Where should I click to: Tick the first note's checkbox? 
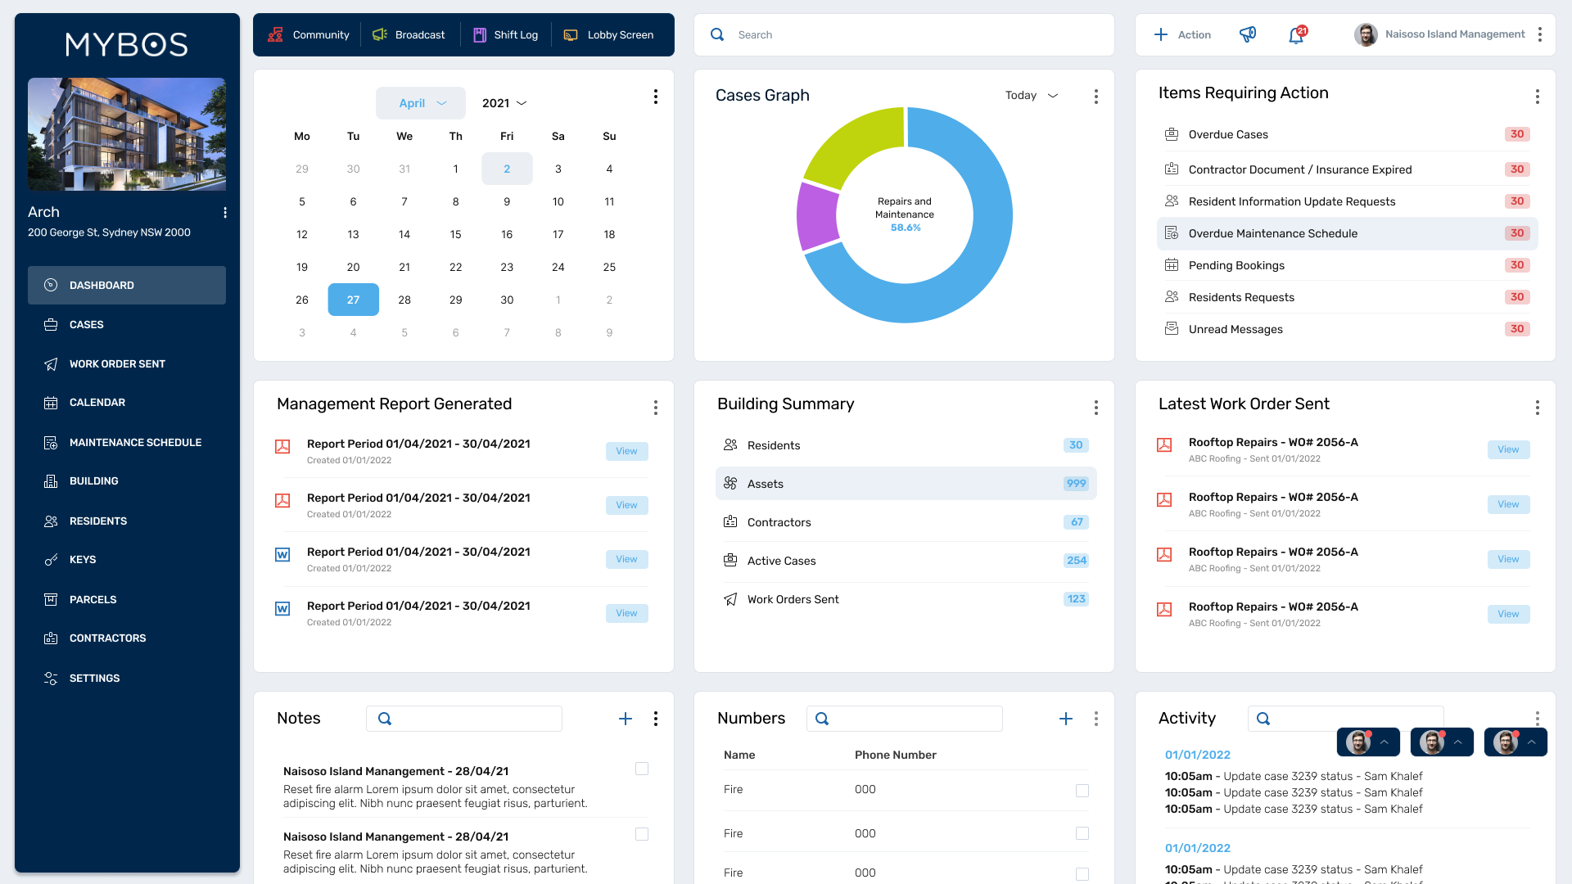642,769
